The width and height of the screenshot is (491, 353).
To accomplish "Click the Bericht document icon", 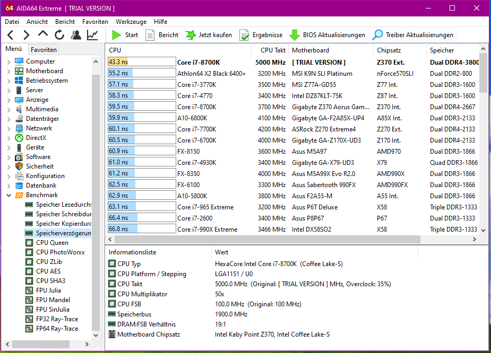I will pyautogui.click(x=150, y=34).
